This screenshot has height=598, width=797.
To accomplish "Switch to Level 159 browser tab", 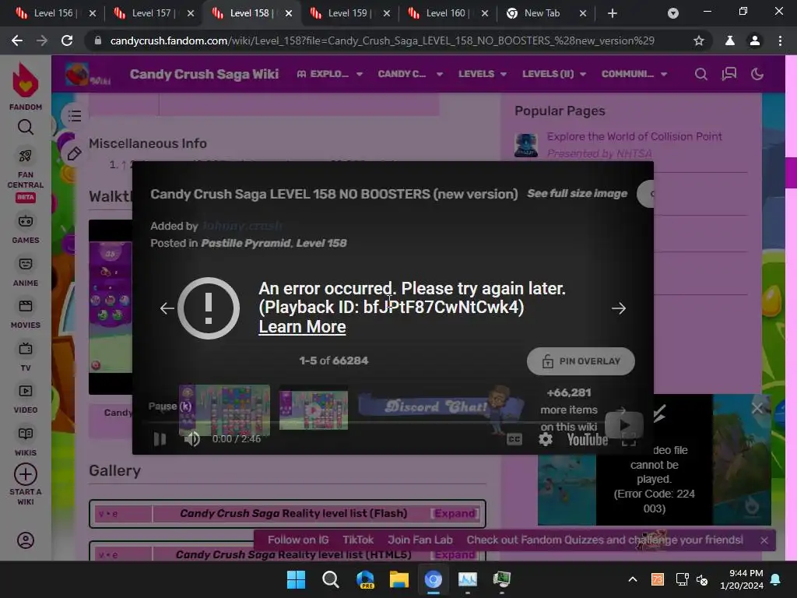I will [x=347, y=13].
